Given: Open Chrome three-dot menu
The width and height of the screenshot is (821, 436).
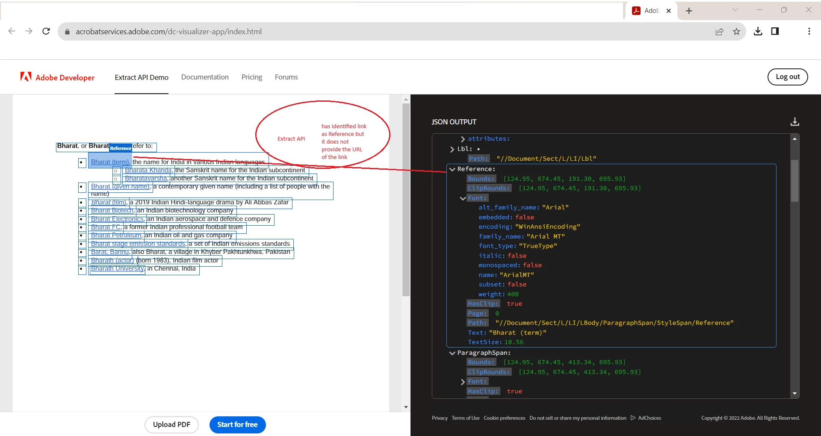Looking at the screenshot, I should pos(809,31).
